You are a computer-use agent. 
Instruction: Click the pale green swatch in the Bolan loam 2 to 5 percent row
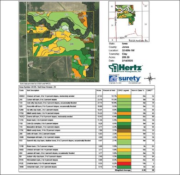[124, 146]
